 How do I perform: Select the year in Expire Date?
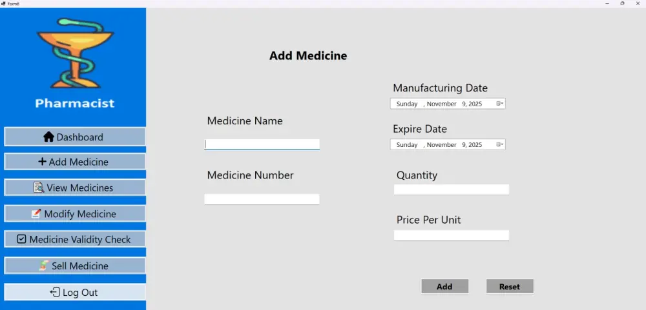pos(475,145)
